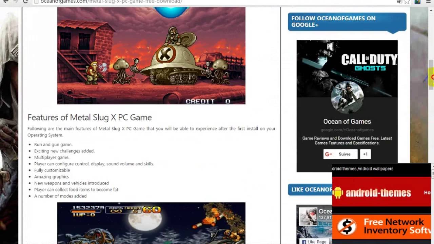
Task: Click the Google+ logo on Suivre button
Action: 328,154
